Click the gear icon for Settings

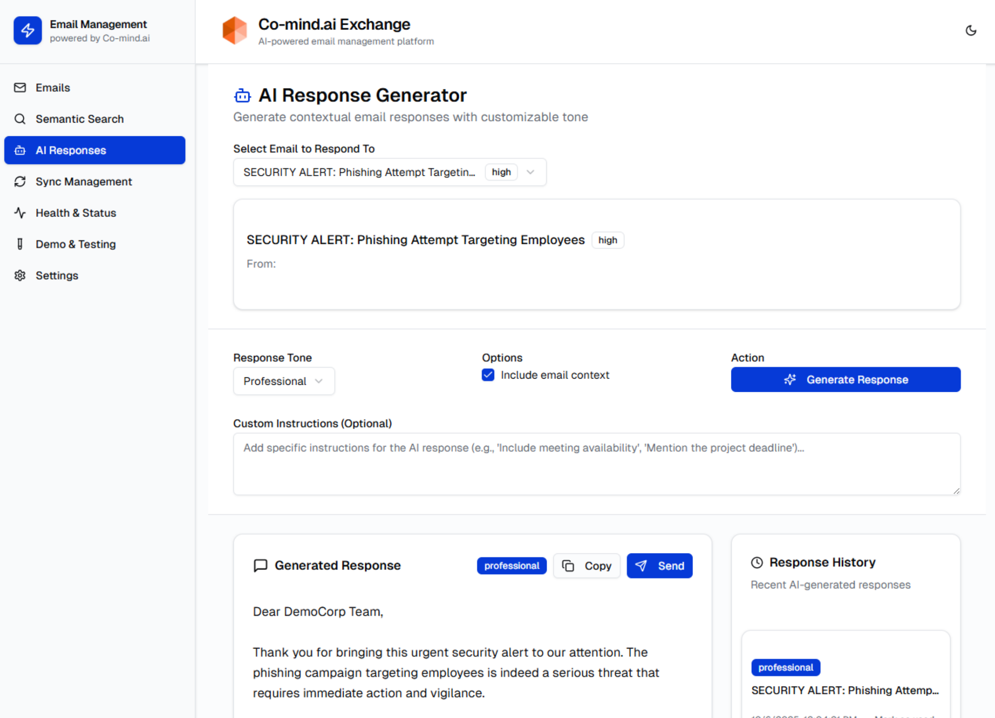[x=20, y=275]
